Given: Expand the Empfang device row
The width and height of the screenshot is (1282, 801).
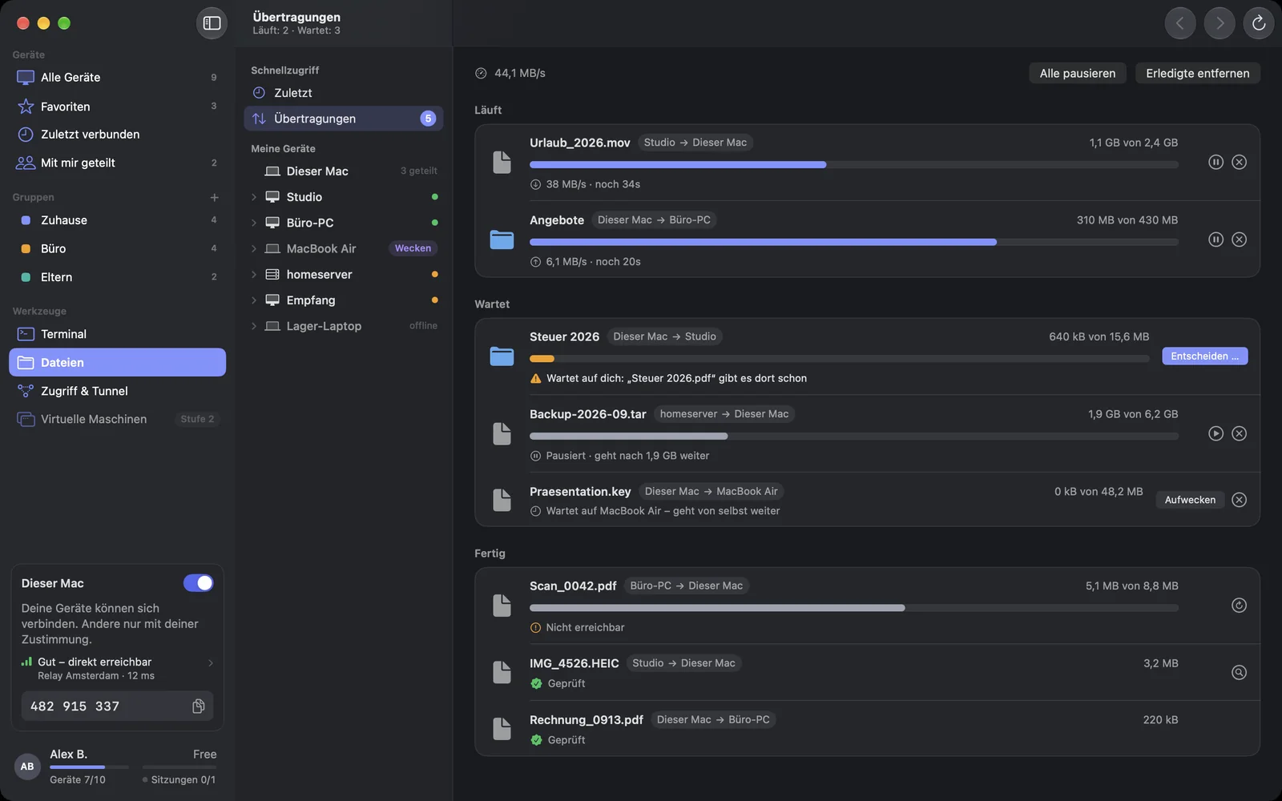Looking at the screenshot, I should [253, 300].
